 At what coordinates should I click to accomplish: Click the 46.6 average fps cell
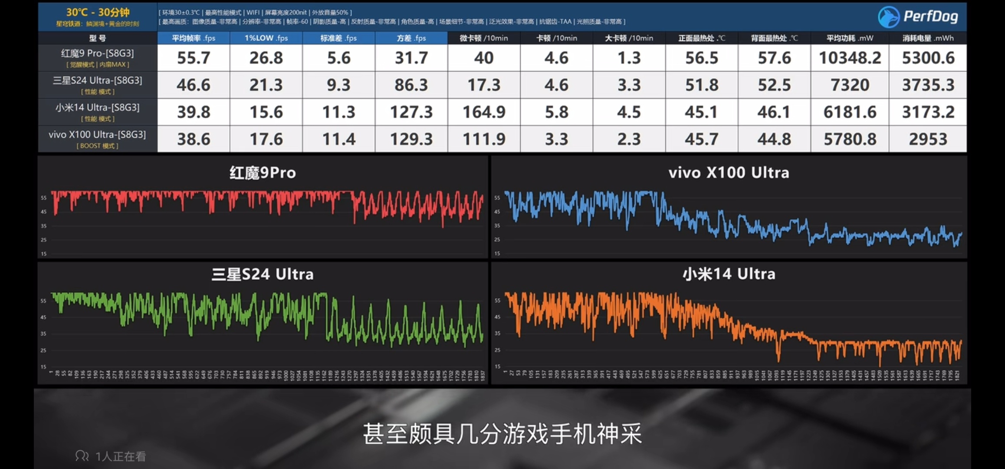(x=194, y=85)
